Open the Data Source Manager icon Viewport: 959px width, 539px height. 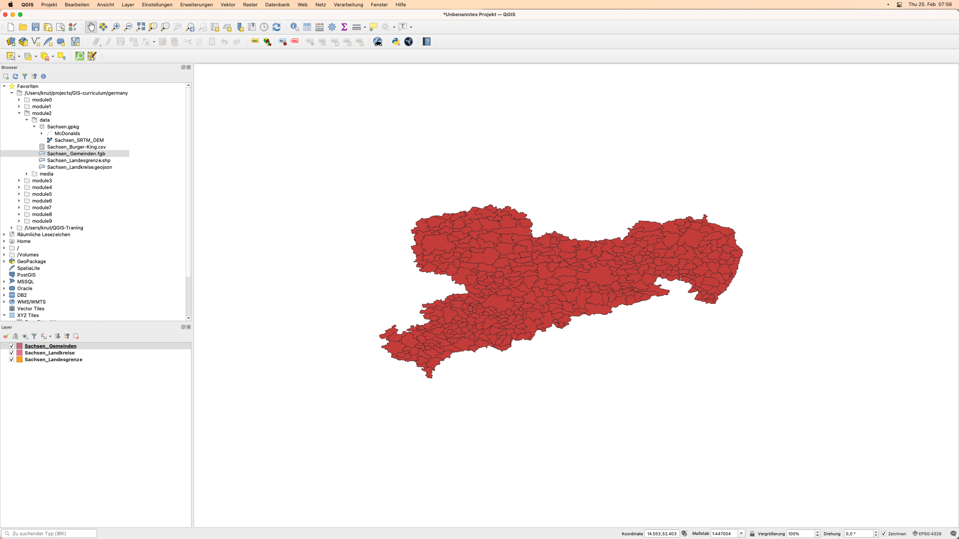click(11, 42)
